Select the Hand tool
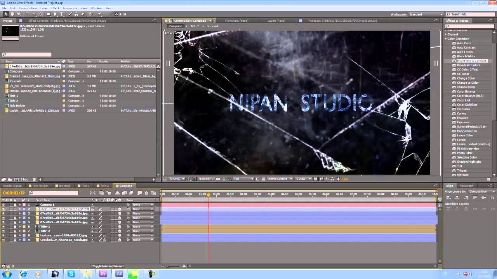This screenshot has width=497, height=279. (12, 14)
